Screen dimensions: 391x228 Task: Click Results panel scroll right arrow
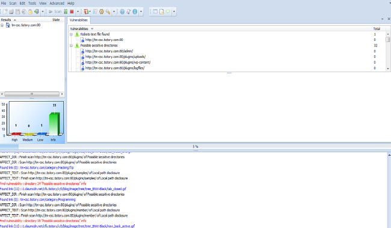[62, 94]
